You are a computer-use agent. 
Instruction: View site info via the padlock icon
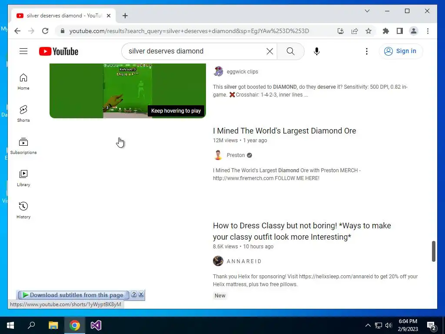pyautogui.click(x=63, y=31)
